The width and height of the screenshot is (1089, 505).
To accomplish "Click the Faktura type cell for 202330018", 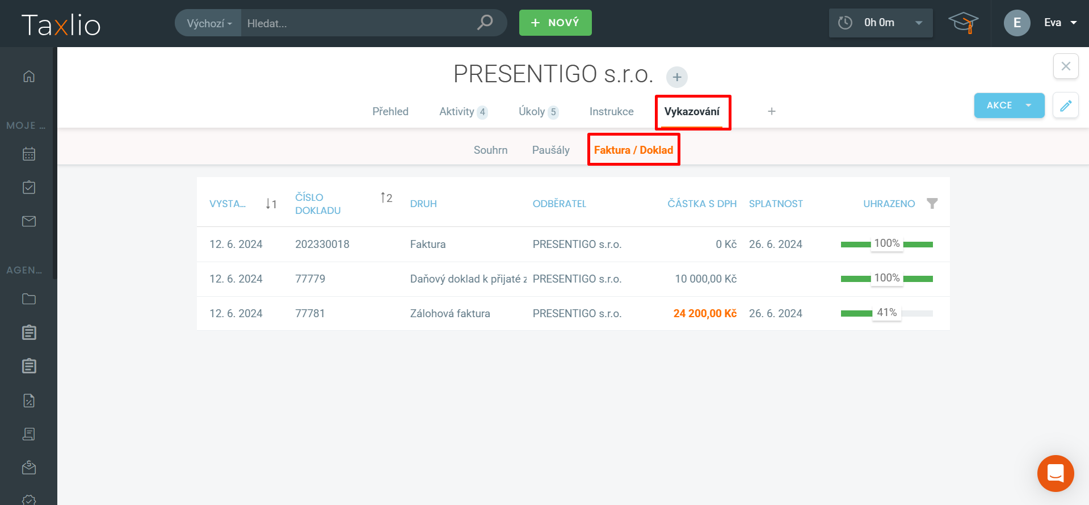I will [428, 245].
